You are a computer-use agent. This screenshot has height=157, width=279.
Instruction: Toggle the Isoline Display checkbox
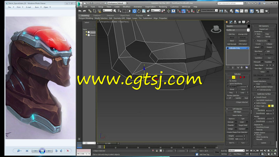255,103
